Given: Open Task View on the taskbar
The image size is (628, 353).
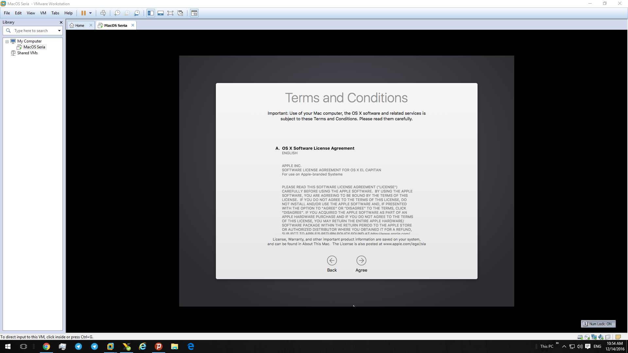Looking at the screenshot, I should click(24, 346).
